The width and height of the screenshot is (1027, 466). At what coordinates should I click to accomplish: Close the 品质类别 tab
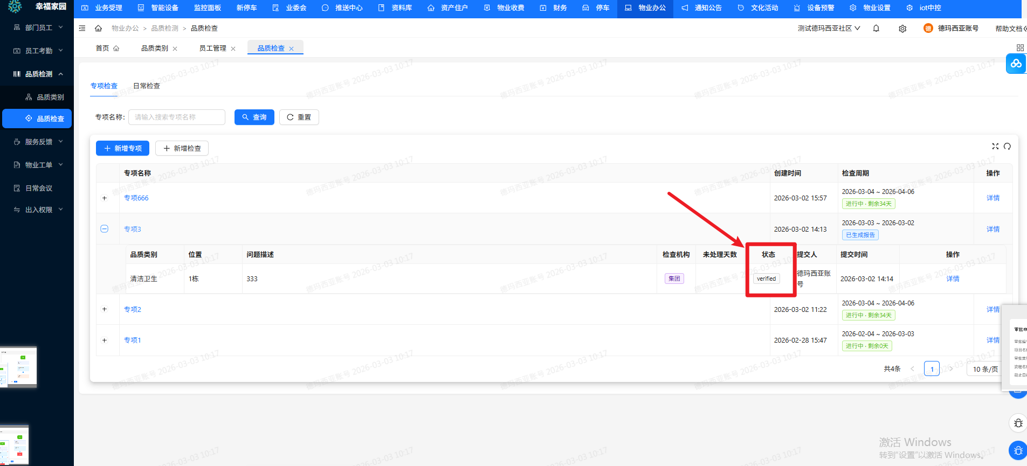click(175, 48)
